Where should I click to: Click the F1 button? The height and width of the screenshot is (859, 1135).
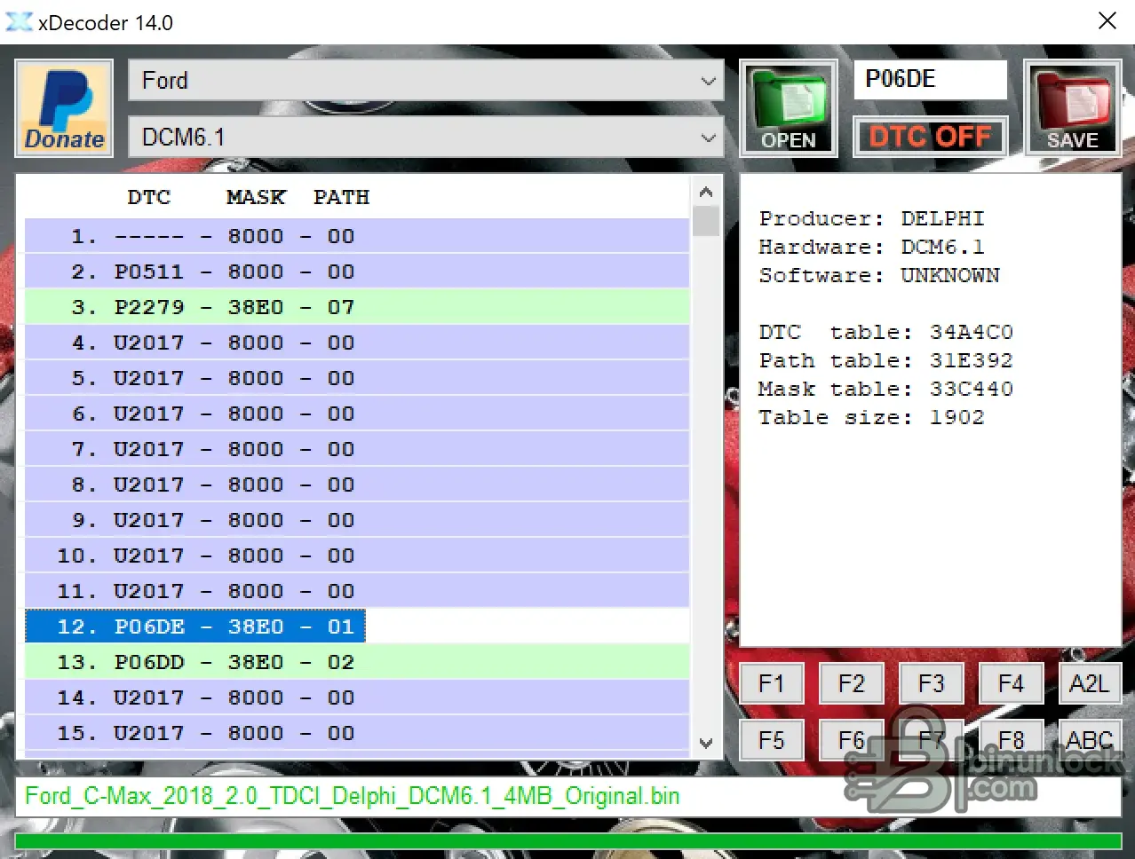pos(771,684)
